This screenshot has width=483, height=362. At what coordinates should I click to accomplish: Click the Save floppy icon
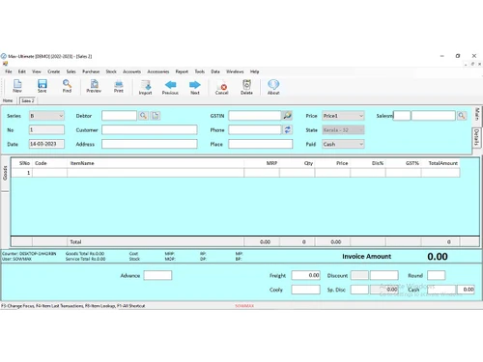pos(43,86)
